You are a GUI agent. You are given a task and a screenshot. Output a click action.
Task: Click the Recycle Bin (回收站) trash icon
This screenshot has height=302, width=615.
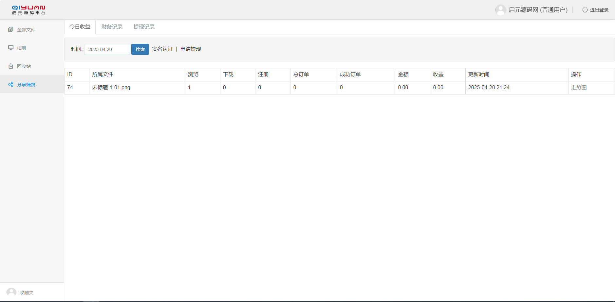pos(10,66)
